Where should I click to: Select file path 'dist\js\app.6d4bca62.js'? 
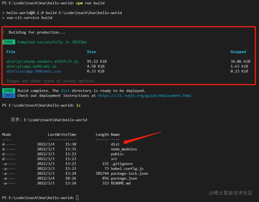(x=31, y=66)
